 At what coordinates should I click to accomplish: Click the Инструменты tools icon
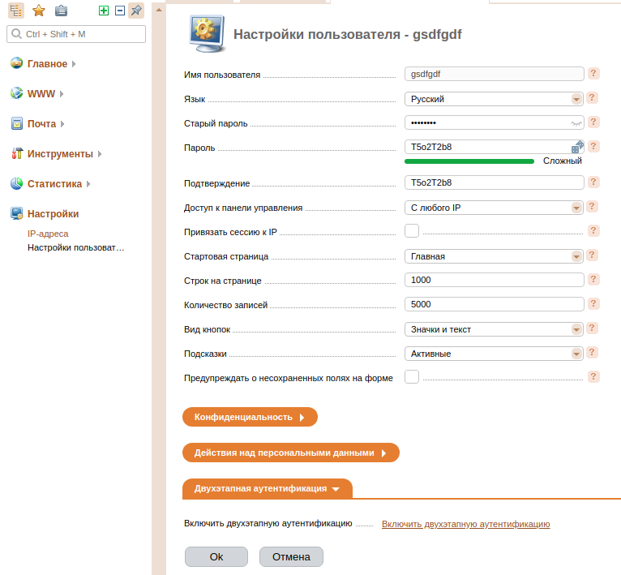pyautogui.click(x=17, y=153)
